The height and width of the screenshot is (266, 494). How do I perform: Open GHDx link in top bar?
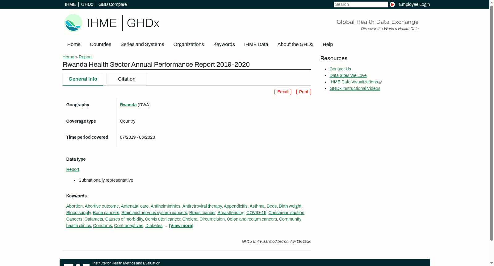click(87, 4)
